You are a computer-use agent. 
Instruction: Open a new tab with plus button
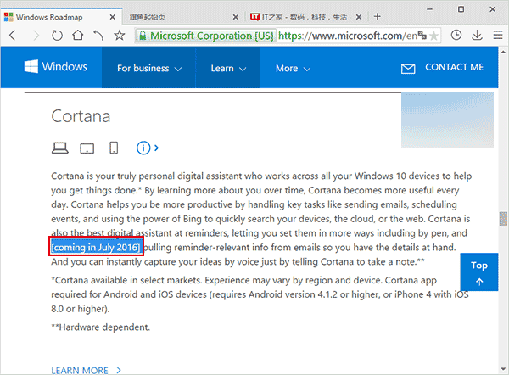tap(377, 16)
